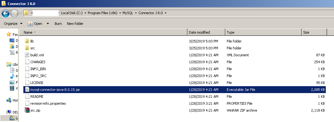Click the Recent Places icon under Favorites
This screenshot has height=122, width=334.
coord(12,52)
